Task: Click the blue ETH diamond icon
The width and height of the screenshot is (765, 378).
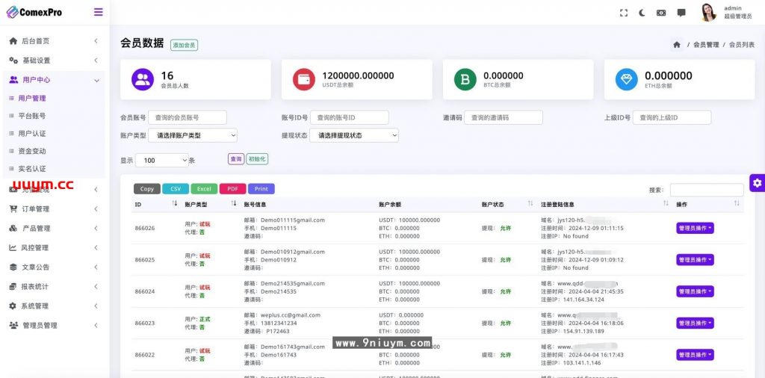Action: coord(626,80)
